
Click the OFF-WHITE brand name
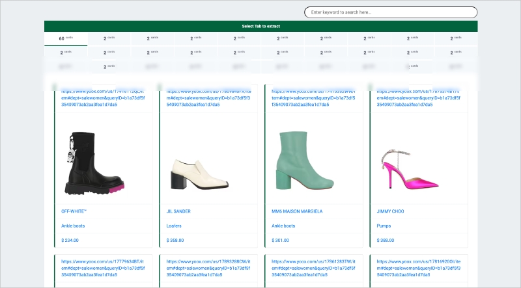point(75,211)
